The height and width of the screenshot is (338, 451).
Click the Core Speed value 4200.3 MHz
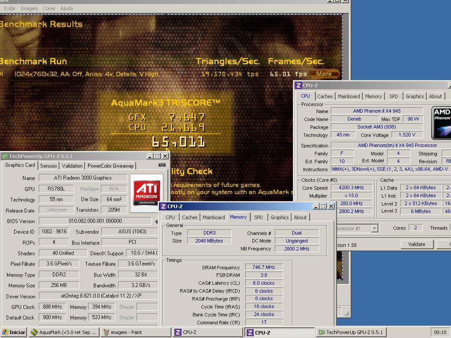point(351,187)
